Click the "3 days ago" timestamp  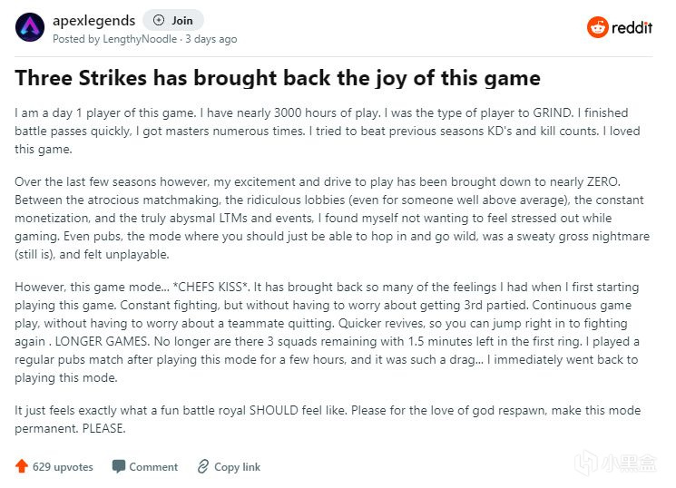pyautogui.click(x=212, y=39)
